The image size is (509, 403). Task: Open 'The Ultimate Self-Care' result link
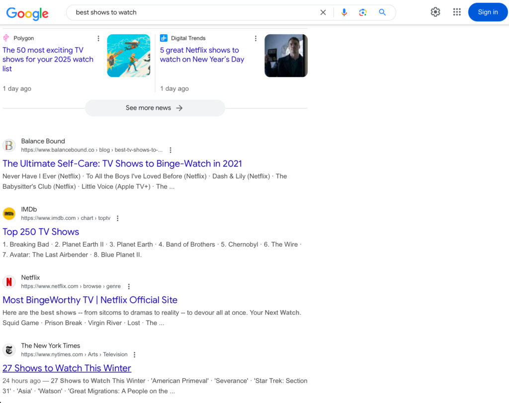[122, 164]
